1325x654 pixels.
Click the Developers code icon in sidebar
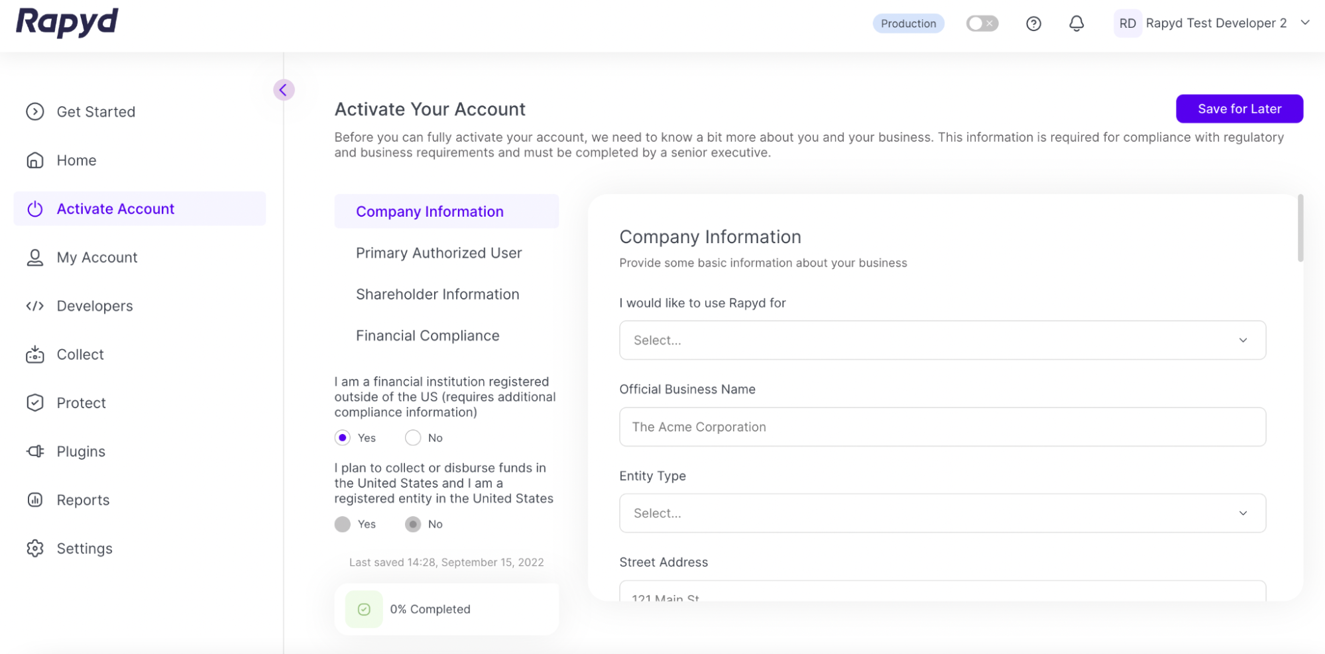(35, 306)
